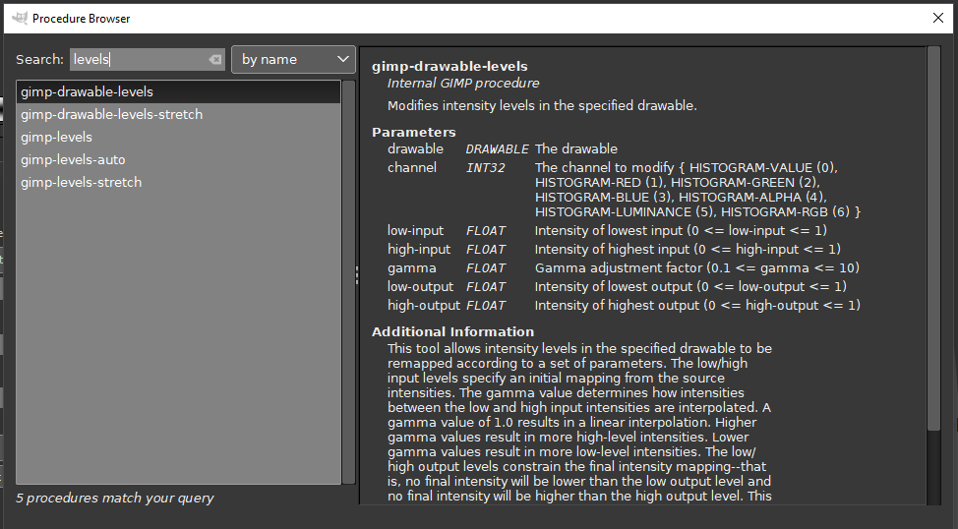The image size is (958, 529).
Task: Click the description pane vertical scrollbar
Action: (x=933, y=238)
